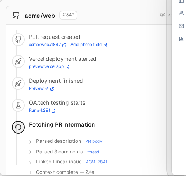The image size is (186, 176).
Task: Click the Vercel deployment started heading
Action: tap(62, 59)
